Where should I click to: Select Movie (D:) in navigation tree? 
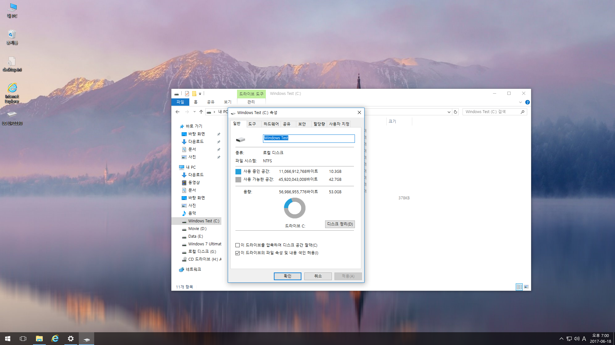197,229
